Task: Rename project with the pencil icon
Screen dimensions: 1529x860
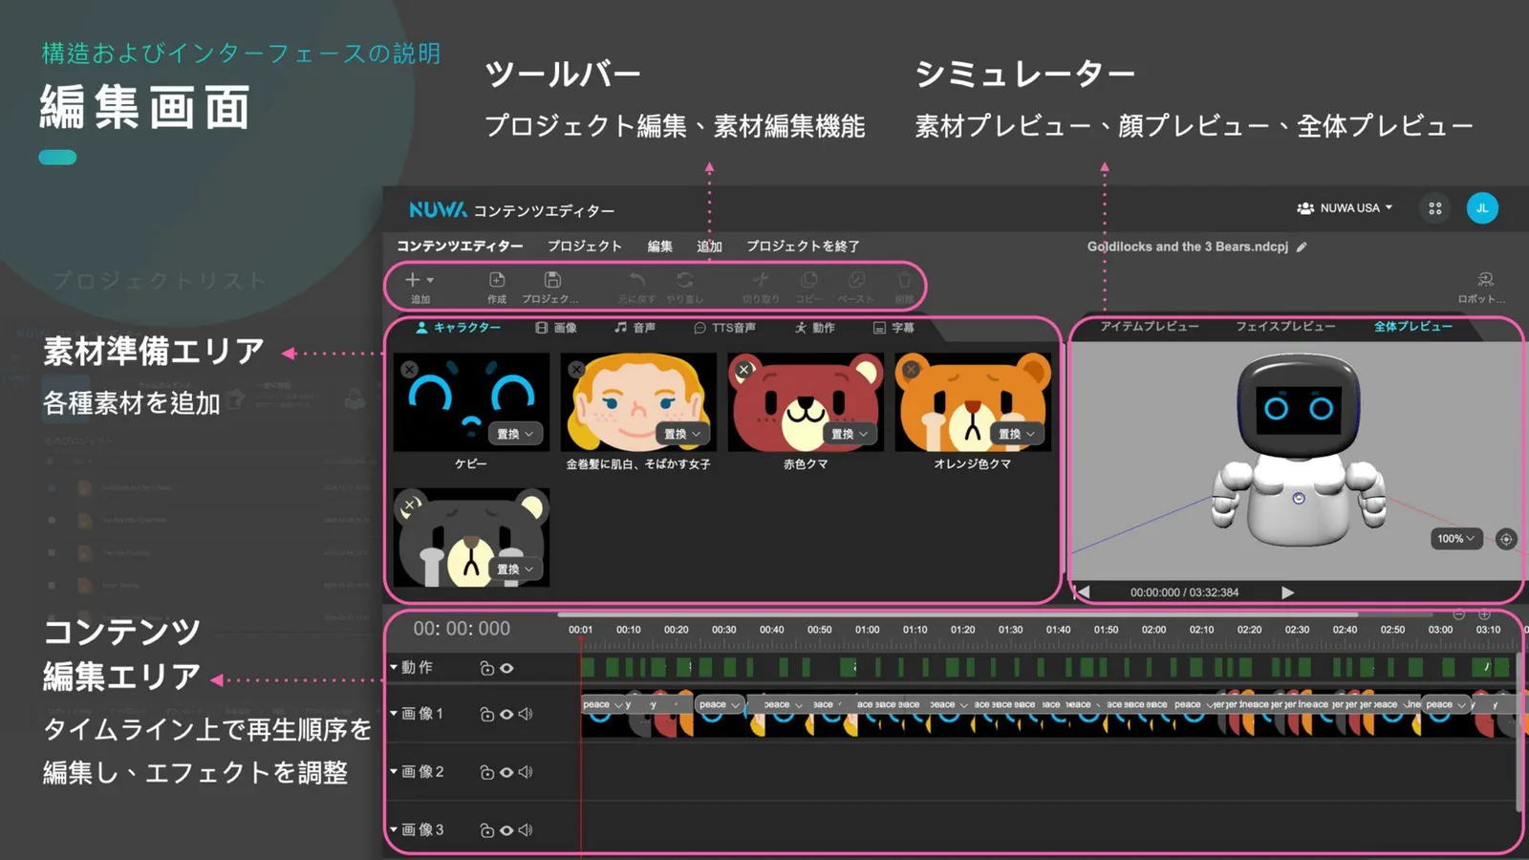Action: click(x=1302, y=247)
